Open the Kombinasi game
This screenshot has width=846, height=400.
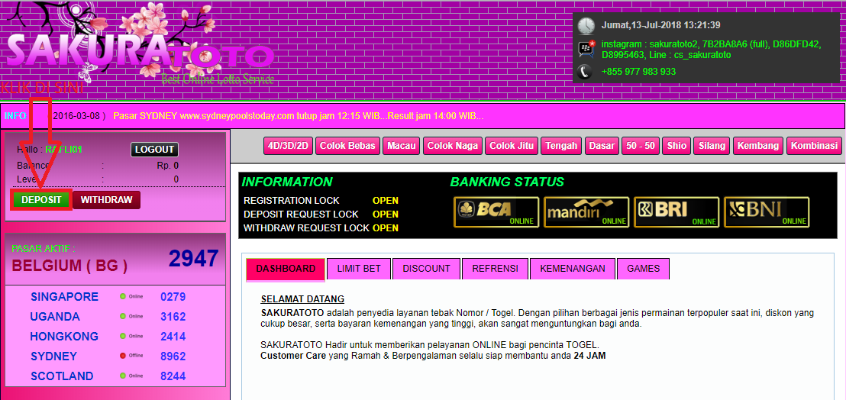click(x=814, y=146)
